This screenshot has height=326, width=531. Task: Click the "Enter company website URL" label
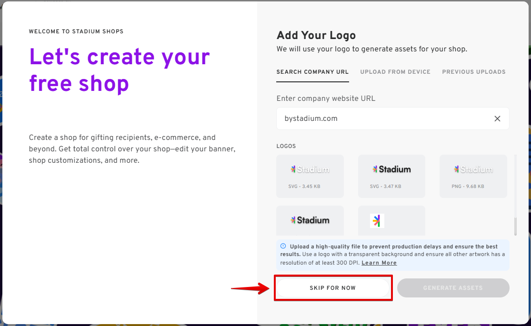(326, 99)
